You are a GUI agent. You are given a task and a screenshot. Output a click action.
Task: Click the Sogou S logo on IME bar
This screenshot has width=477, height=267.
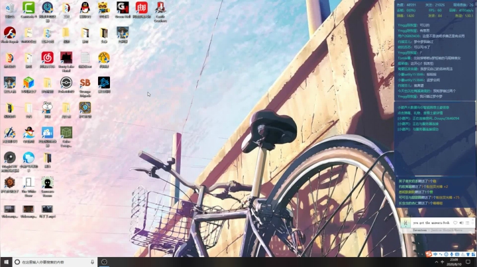pos(429,254)
